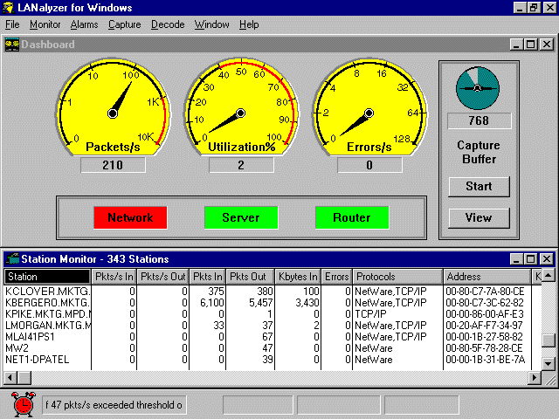Click the View capture button
Image resolution: width=559 pixels, height=419 pixels.
pyautogui.click(x=479, y=217)
